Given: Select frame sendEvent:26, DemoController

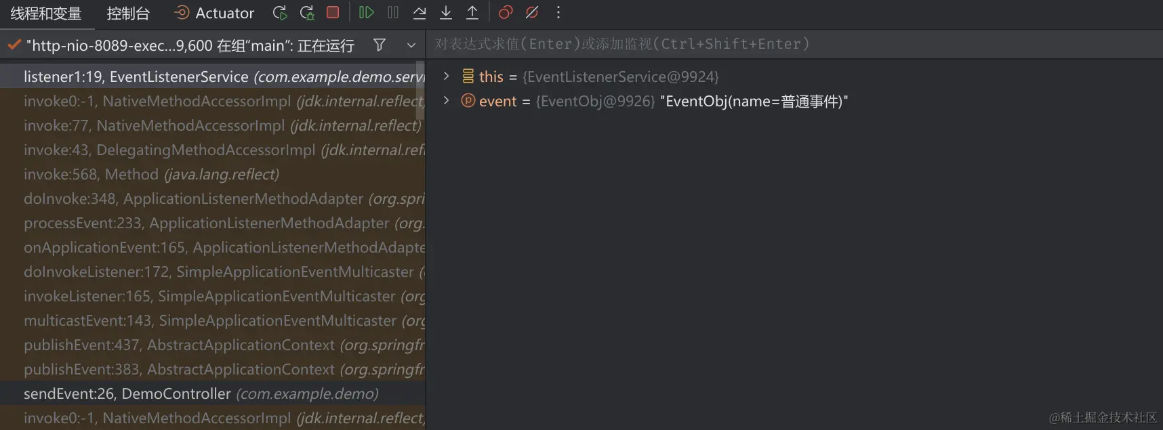Looking at the screenshot, I should click(212, 393).
